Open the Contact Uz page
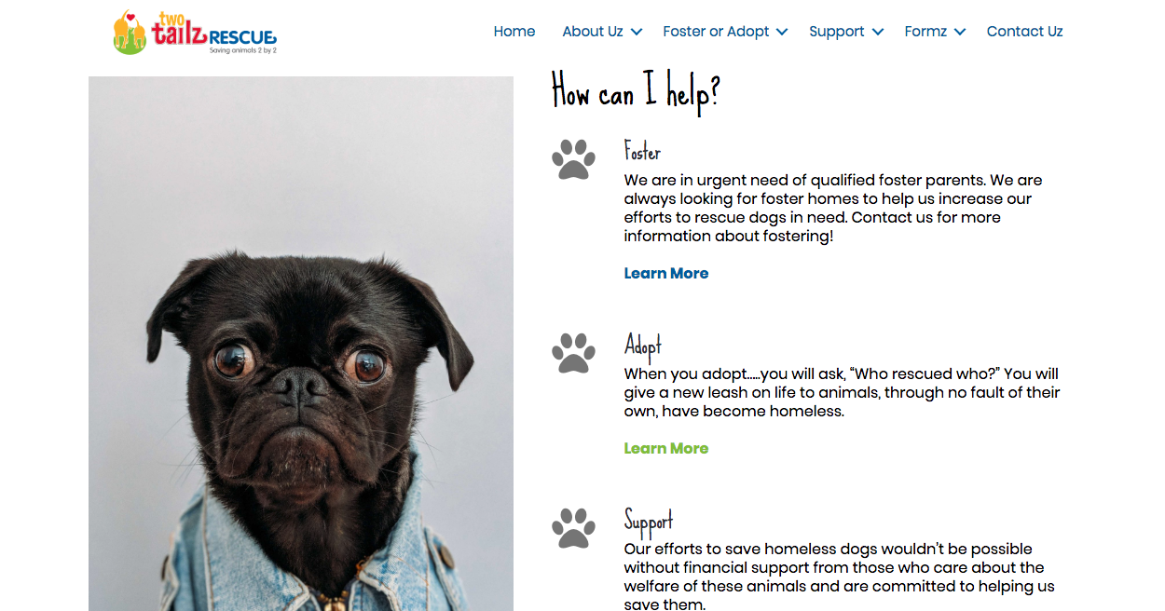Screen dimensions: 1165x611 [x=1024, y=32]
